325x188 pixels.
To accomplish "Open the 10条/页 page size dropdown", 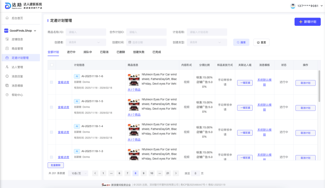I will click(x=78, y=173).
